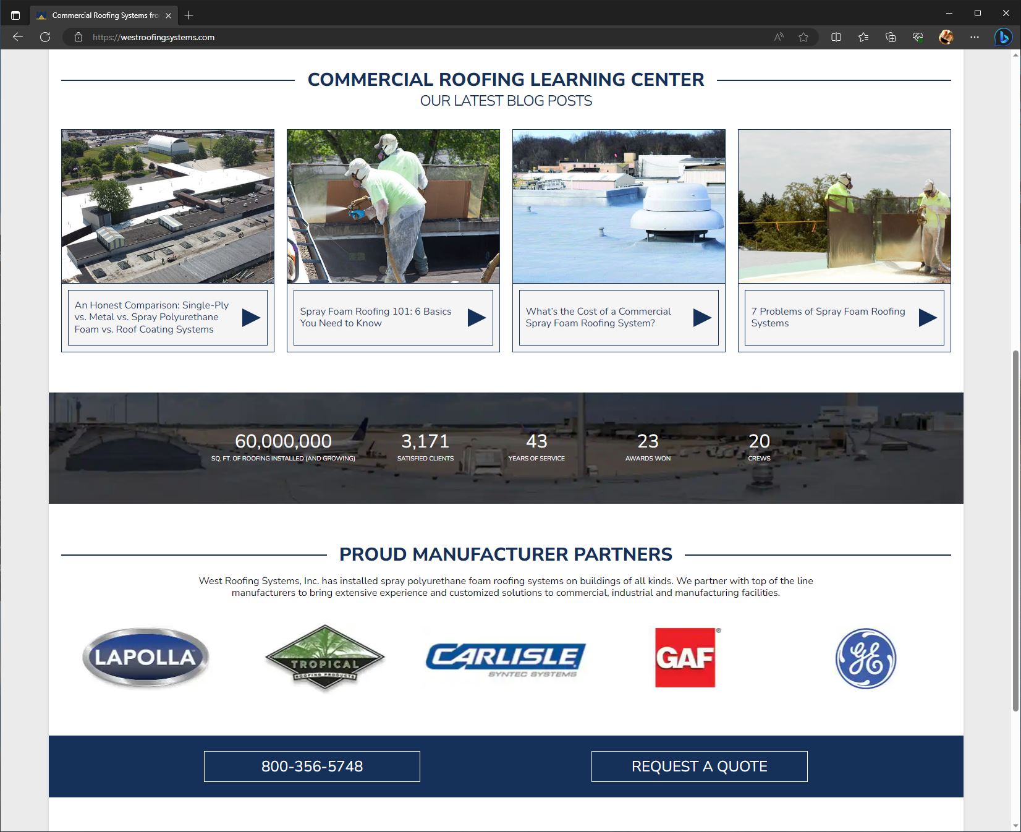Click Proud Manufacturer Partners heading
This screenshot has height=832, width=1021.
coord(506,554)
